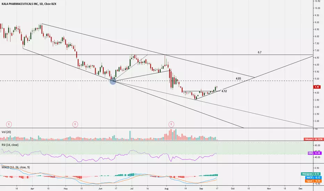Select the blue circle anchor point on the chart

113,81
